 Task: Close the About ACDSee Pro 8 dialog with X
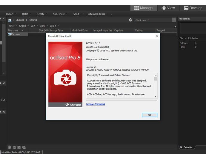coord(157,36)
